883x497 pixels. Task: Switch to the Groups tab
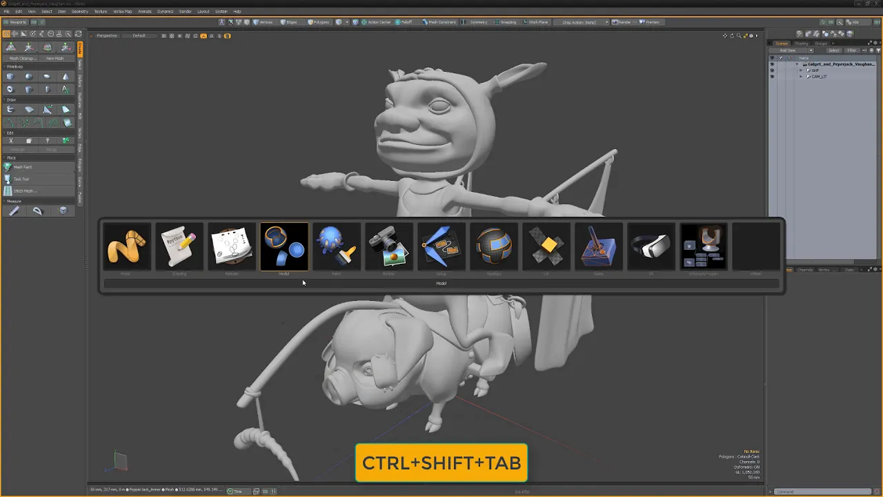821,43
